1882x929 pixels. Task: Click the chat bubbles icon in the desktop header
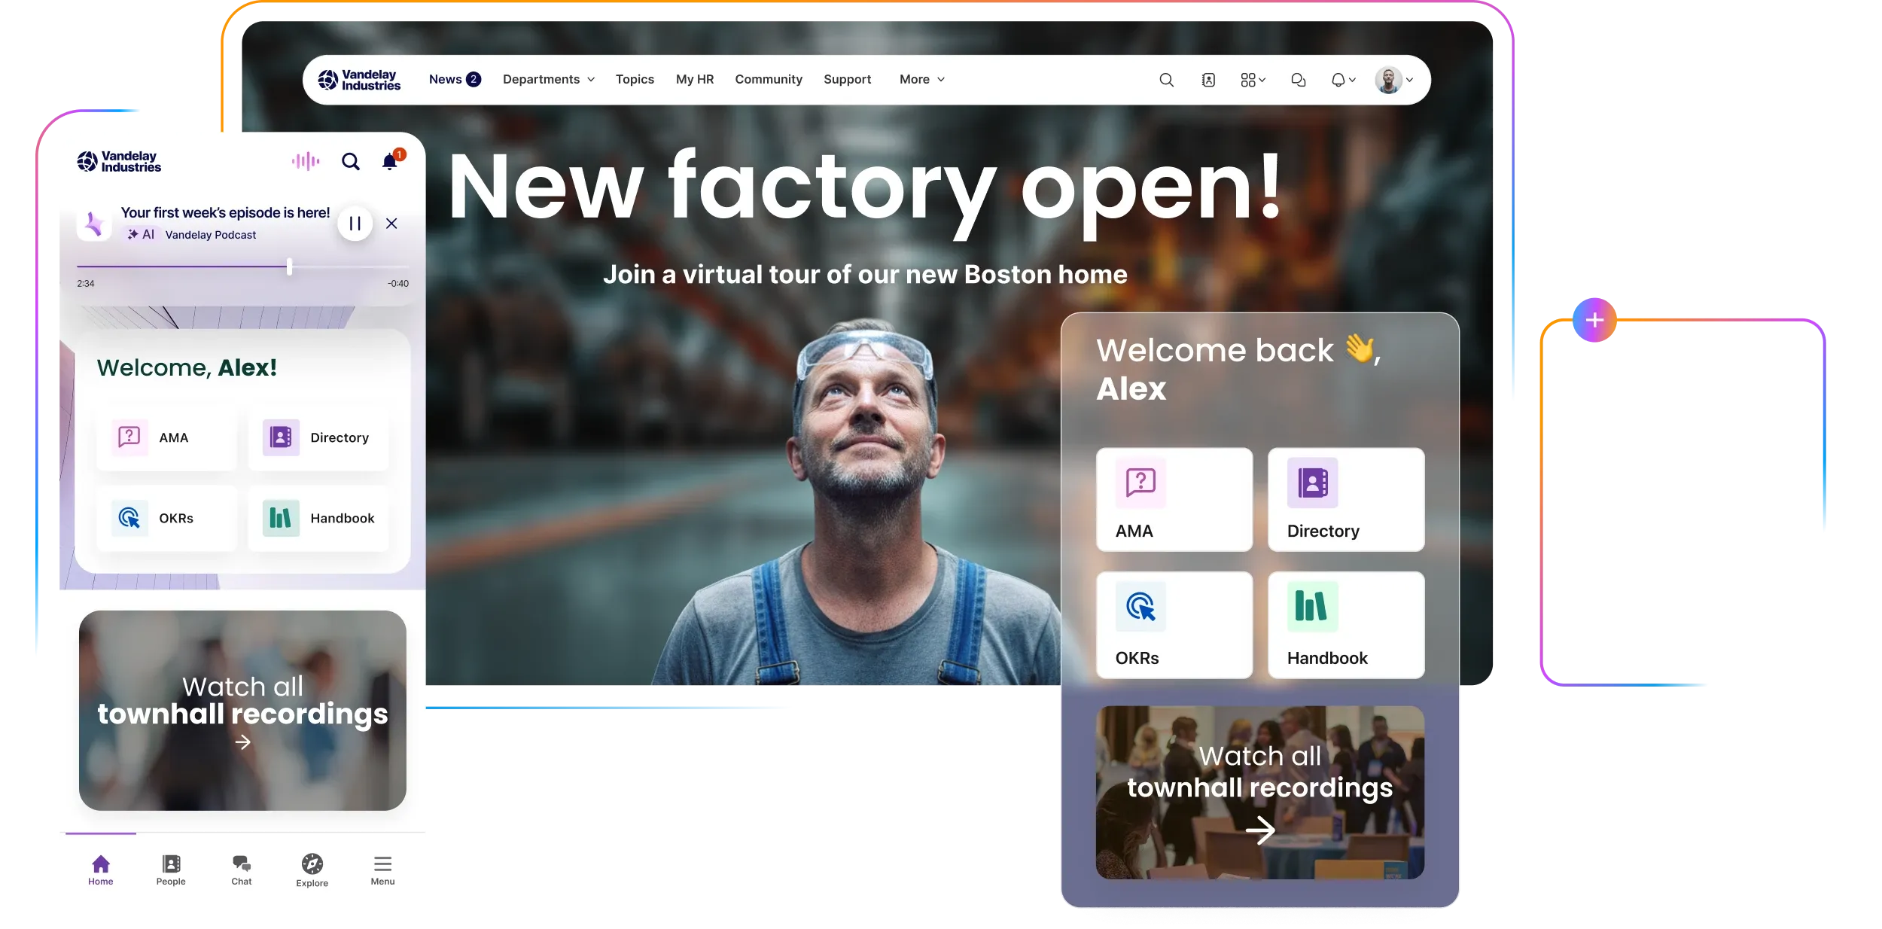coord(1298,79)
